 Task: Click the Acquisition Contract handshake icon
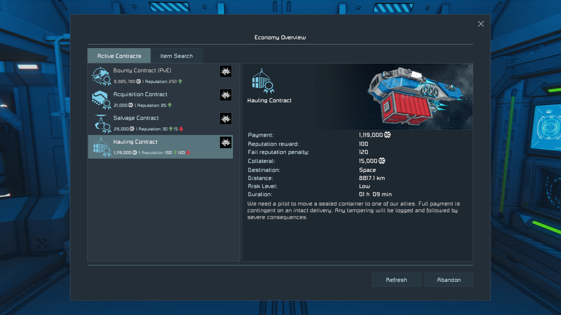click(x=101, y=100)
